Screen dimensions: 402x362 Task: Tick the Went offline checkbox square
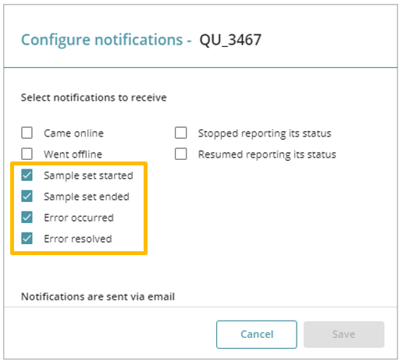(27, 154)
